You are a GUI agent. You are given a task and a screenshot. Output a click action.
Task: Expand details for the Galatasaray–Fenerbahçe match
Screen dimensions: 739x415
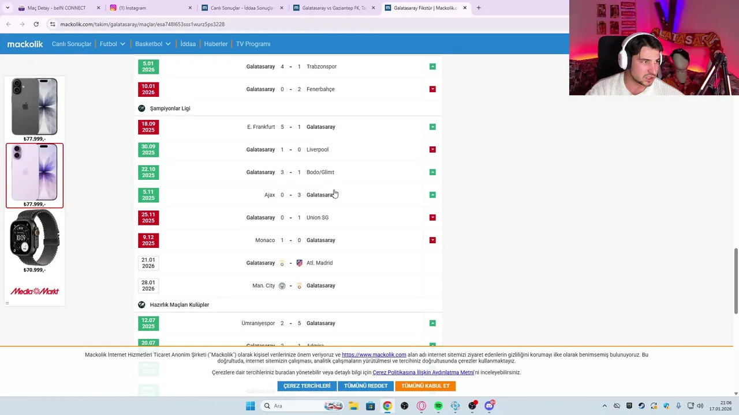[x=432, y=89]
